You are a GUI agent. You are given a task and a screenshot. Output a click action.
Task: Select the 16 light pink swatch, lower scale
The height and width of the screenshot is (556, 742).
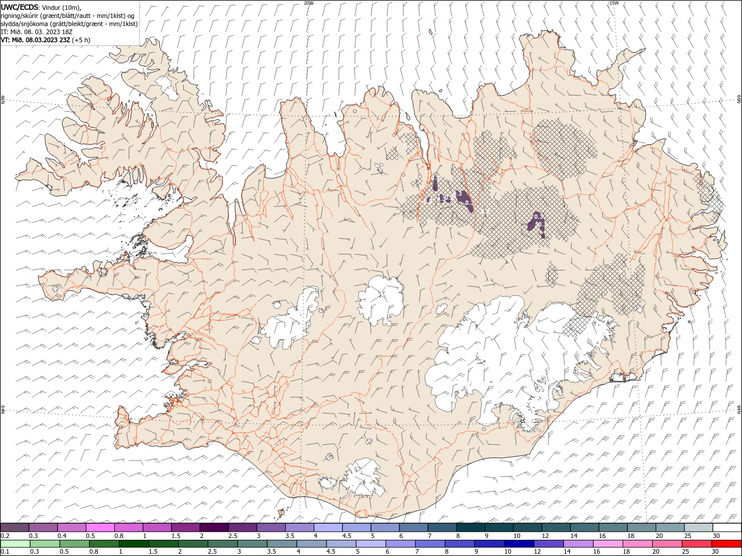pos(608,544)
